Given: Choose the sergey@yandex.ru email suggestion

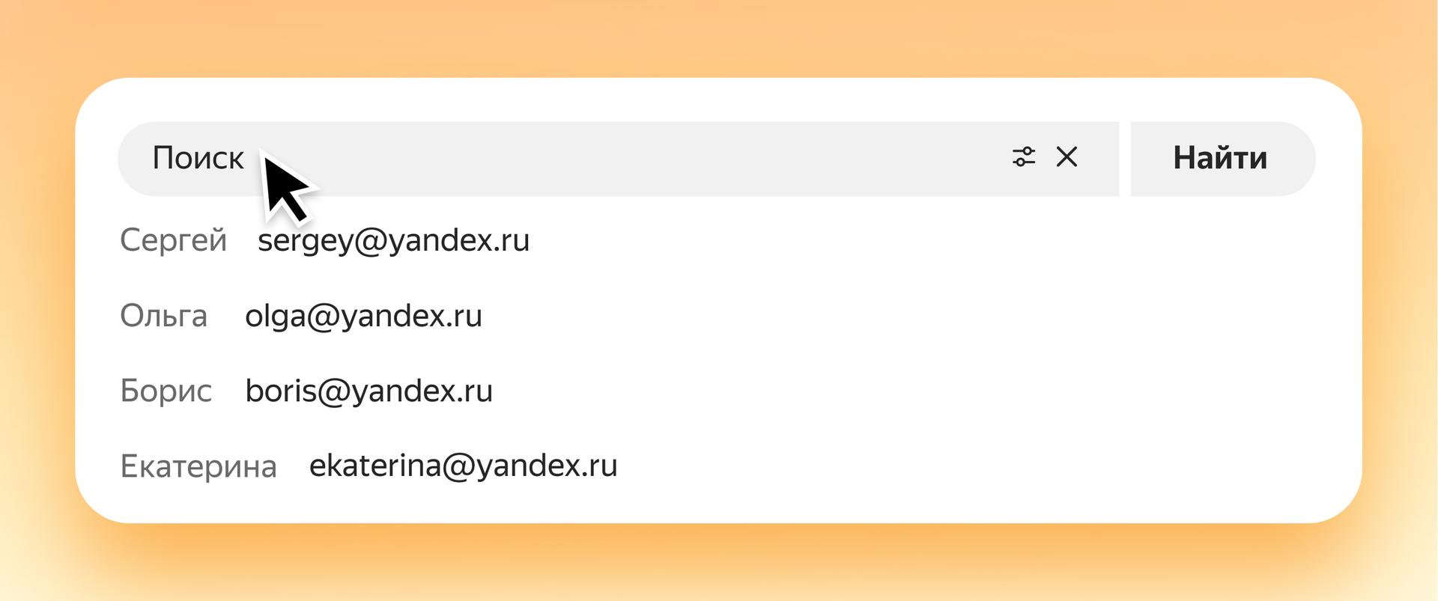Looking at the screenshot, I should pos(393,241).
